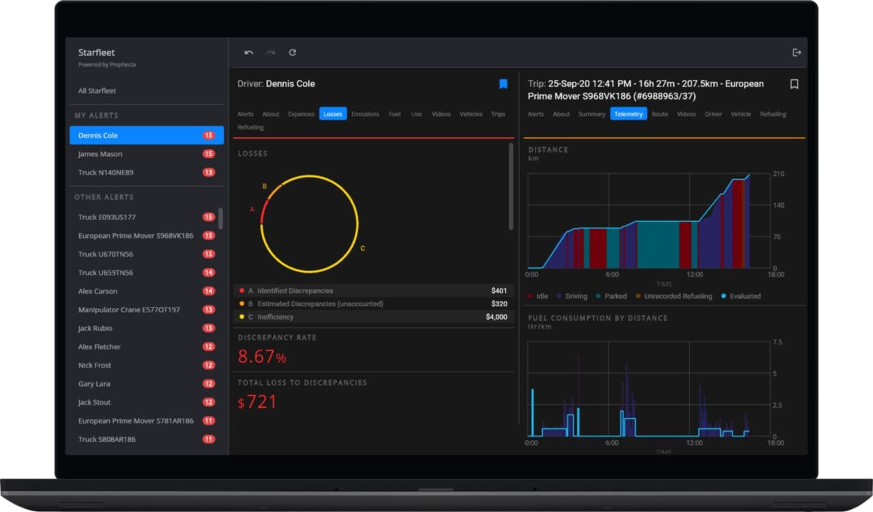
Task: Open trip Videos tab
Action: pos(686,114)
